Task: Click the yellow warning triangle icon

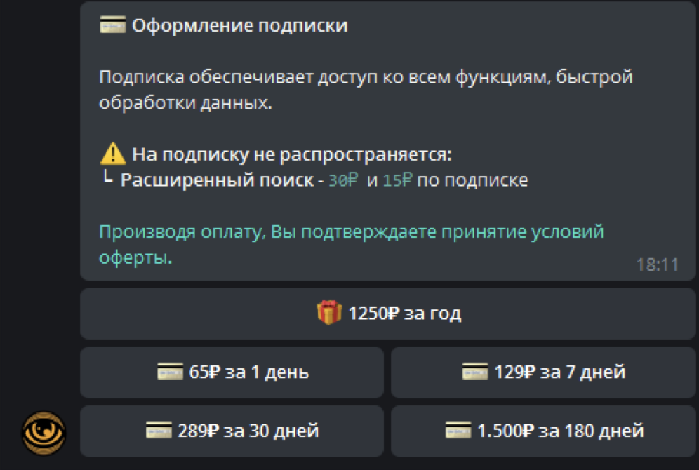Action: point(113,154)
